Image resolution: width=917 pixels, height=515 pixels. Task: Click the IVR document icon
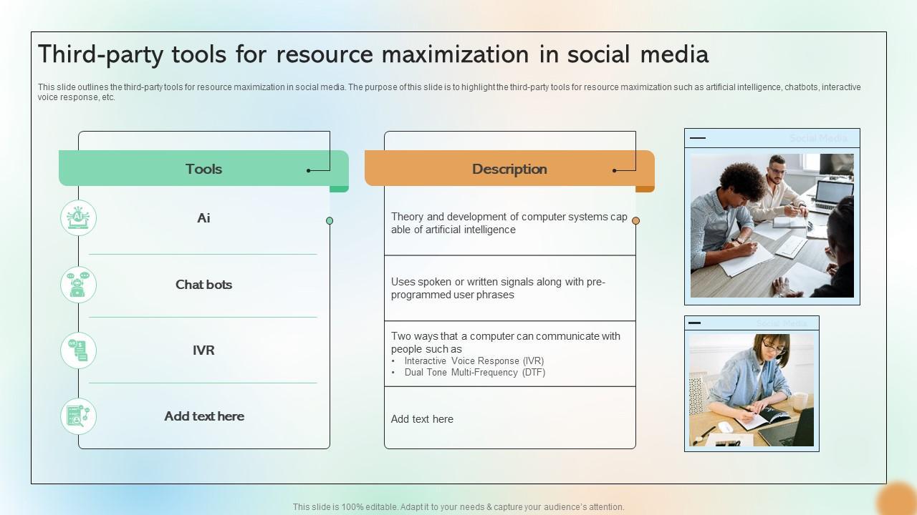[78, 350]
